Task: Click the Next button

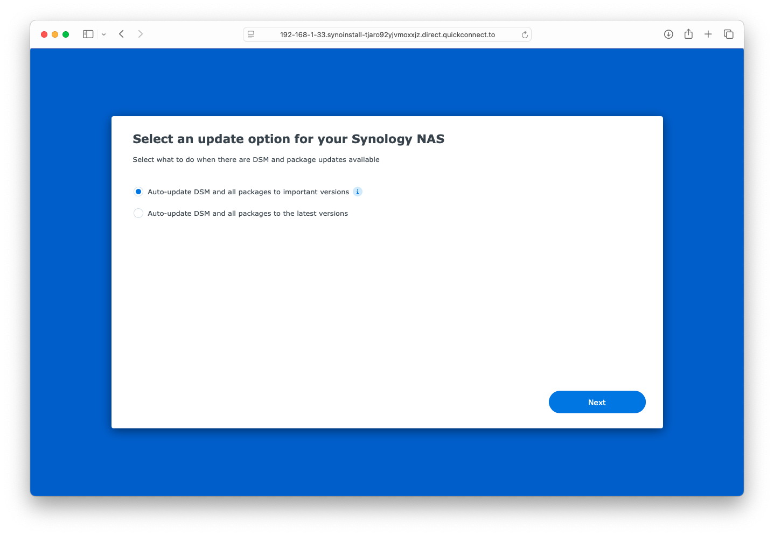Action: [597, 402]
